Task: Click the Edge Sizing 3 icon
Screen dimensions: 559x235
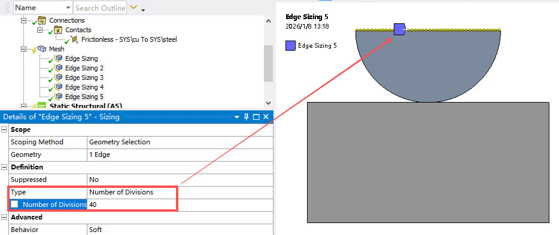Action: (x=59, y=78)
